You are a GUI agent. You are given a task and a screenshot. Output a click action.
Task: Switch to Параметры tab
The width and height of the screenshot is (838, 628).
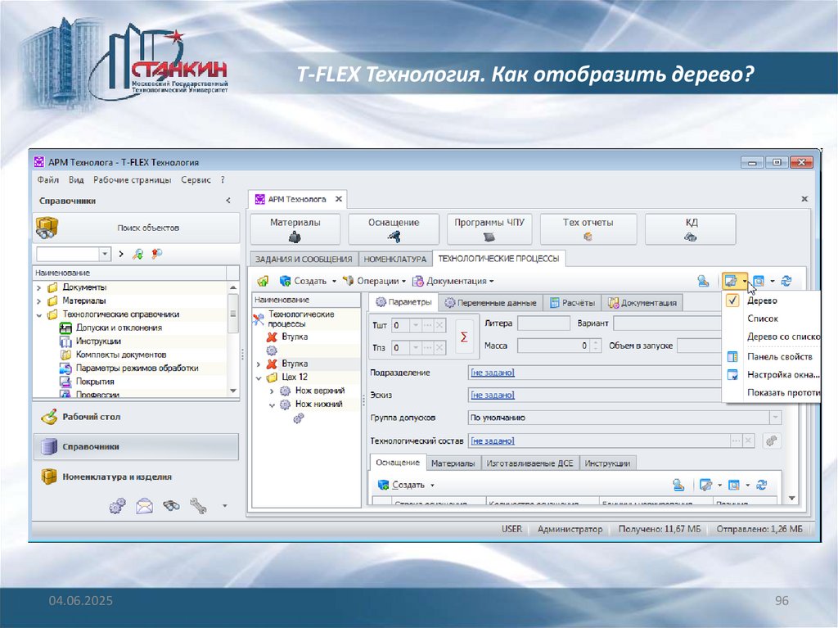[x=403, y=302]
